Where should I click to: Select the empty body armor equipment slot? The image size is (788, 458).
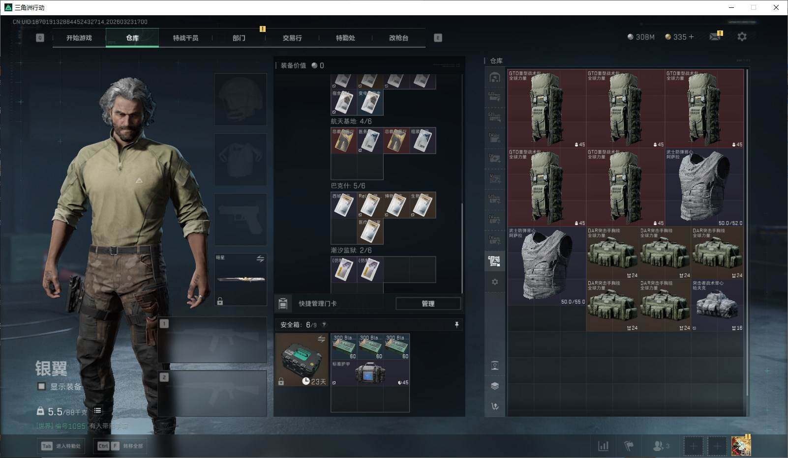[x=241, y=159]
